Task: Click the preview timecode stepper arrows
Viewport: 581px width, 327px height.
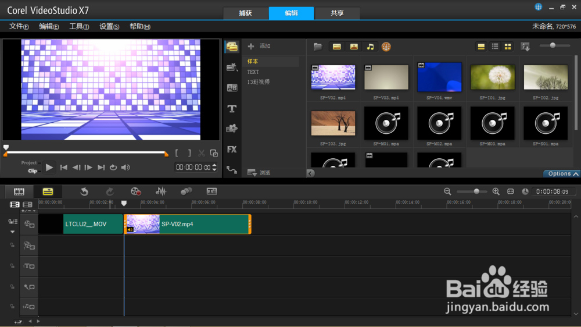Action: click(x=214, y=168)
